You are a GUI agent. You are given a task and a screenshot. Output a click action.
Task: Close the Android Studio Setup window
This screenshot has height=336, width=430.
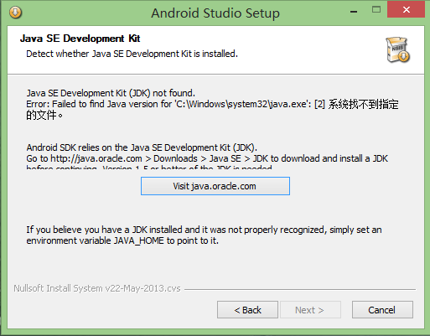coord(406,10)
